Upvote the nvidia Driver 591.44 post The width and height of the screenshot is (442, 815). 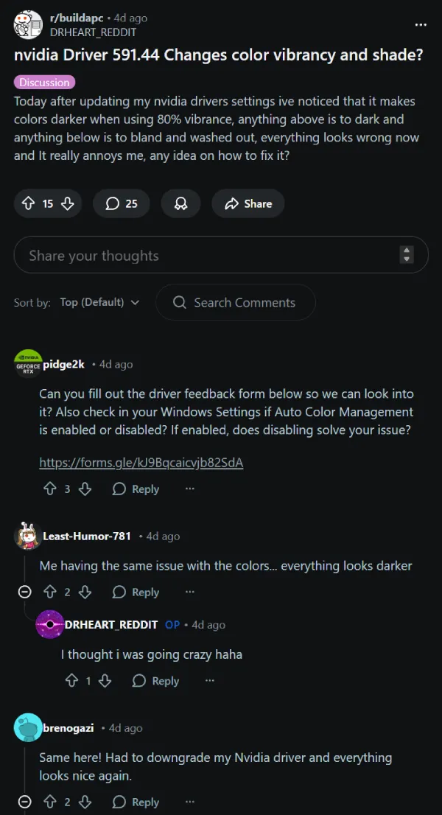pos(29,204)
